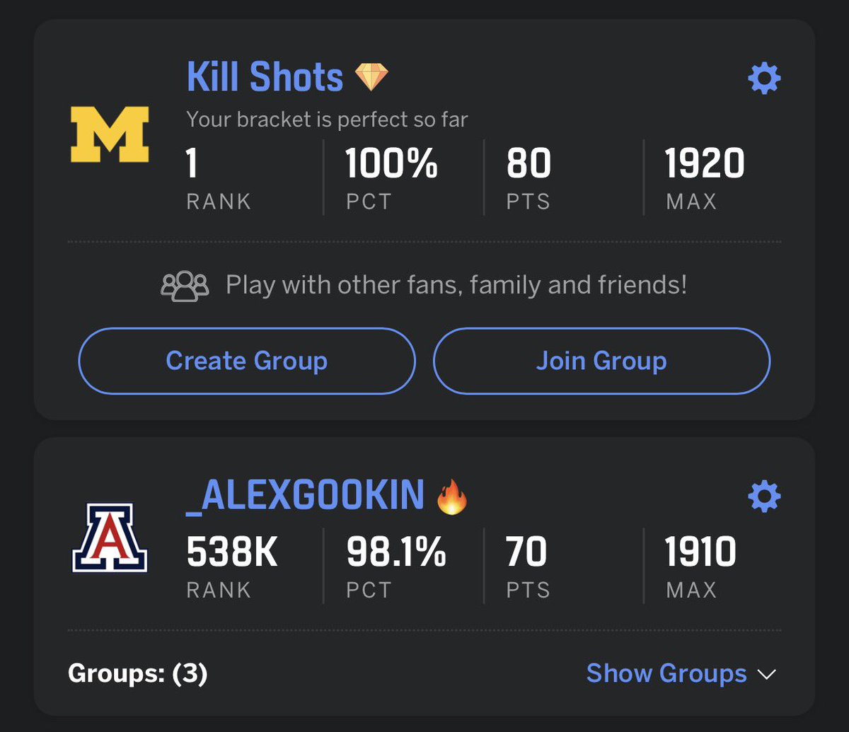Click the Create Group button
Viewport: 849px width, 732px height.
click(247, 361)
